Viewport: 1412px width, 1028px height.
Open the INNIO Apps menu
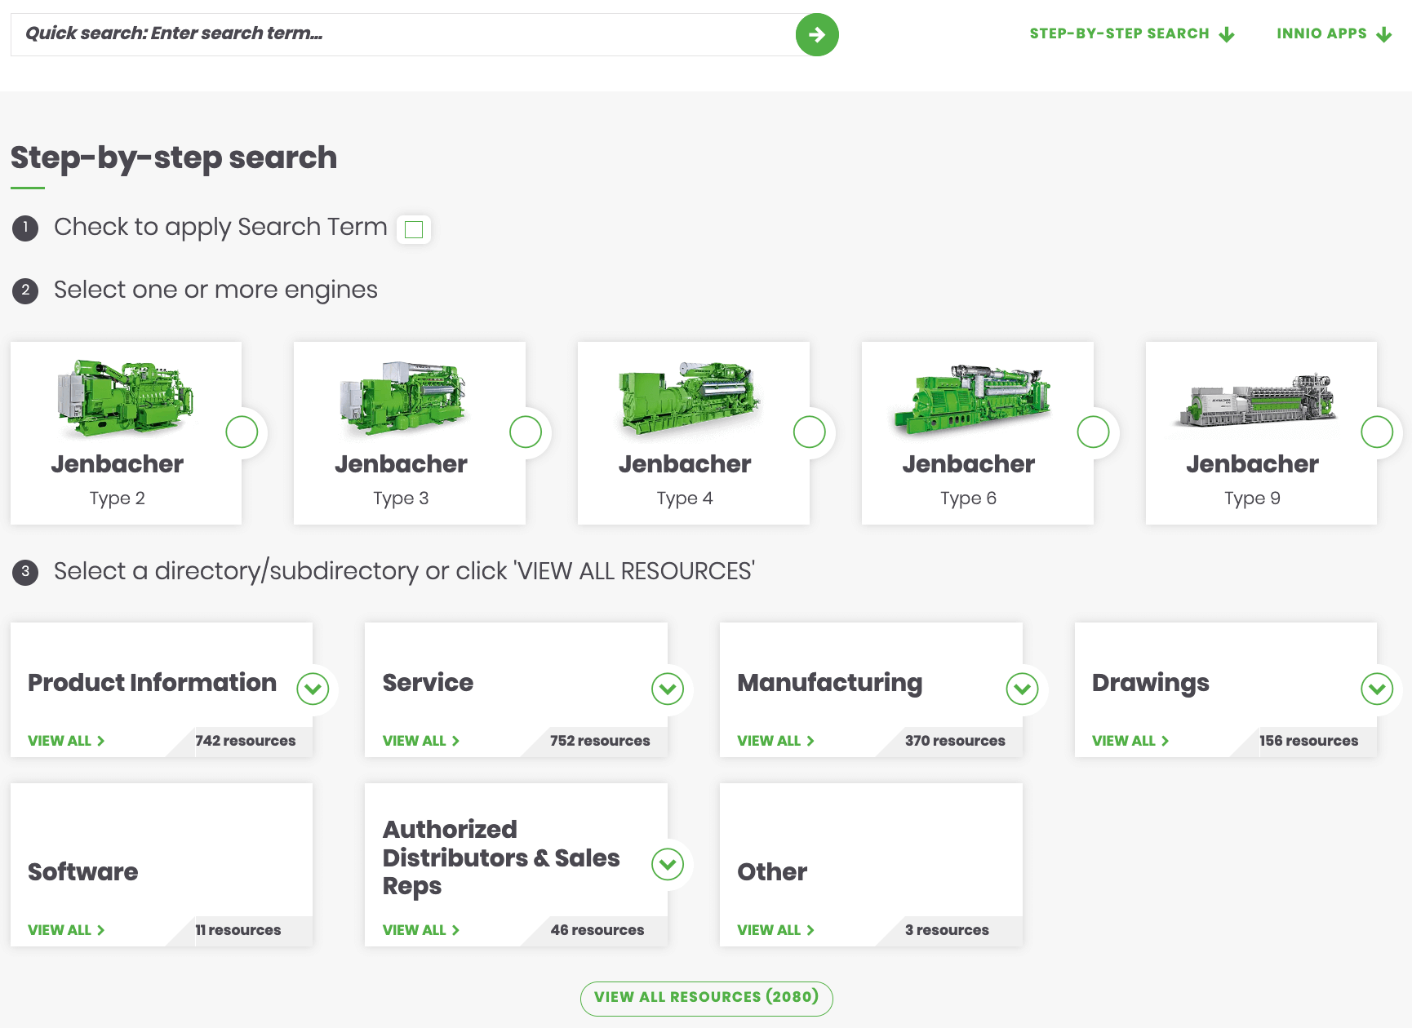point(1333,34)
